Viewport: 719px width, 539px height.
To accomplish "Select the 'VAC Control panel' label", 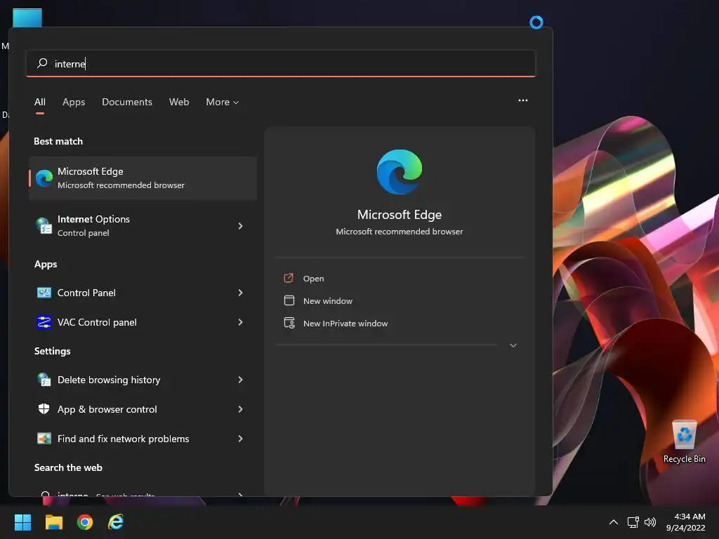I will (97, 322).
